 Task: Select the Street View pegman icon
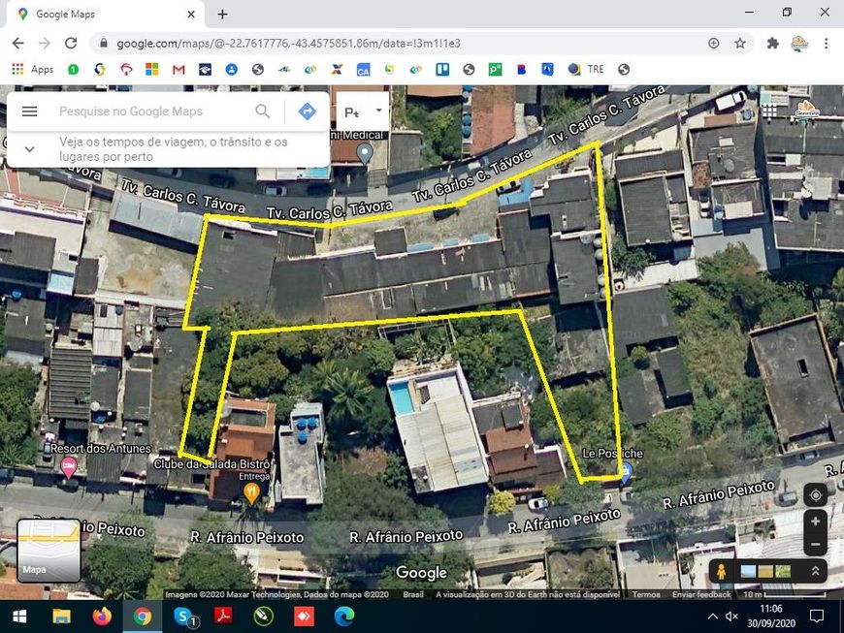click(721, 571)
